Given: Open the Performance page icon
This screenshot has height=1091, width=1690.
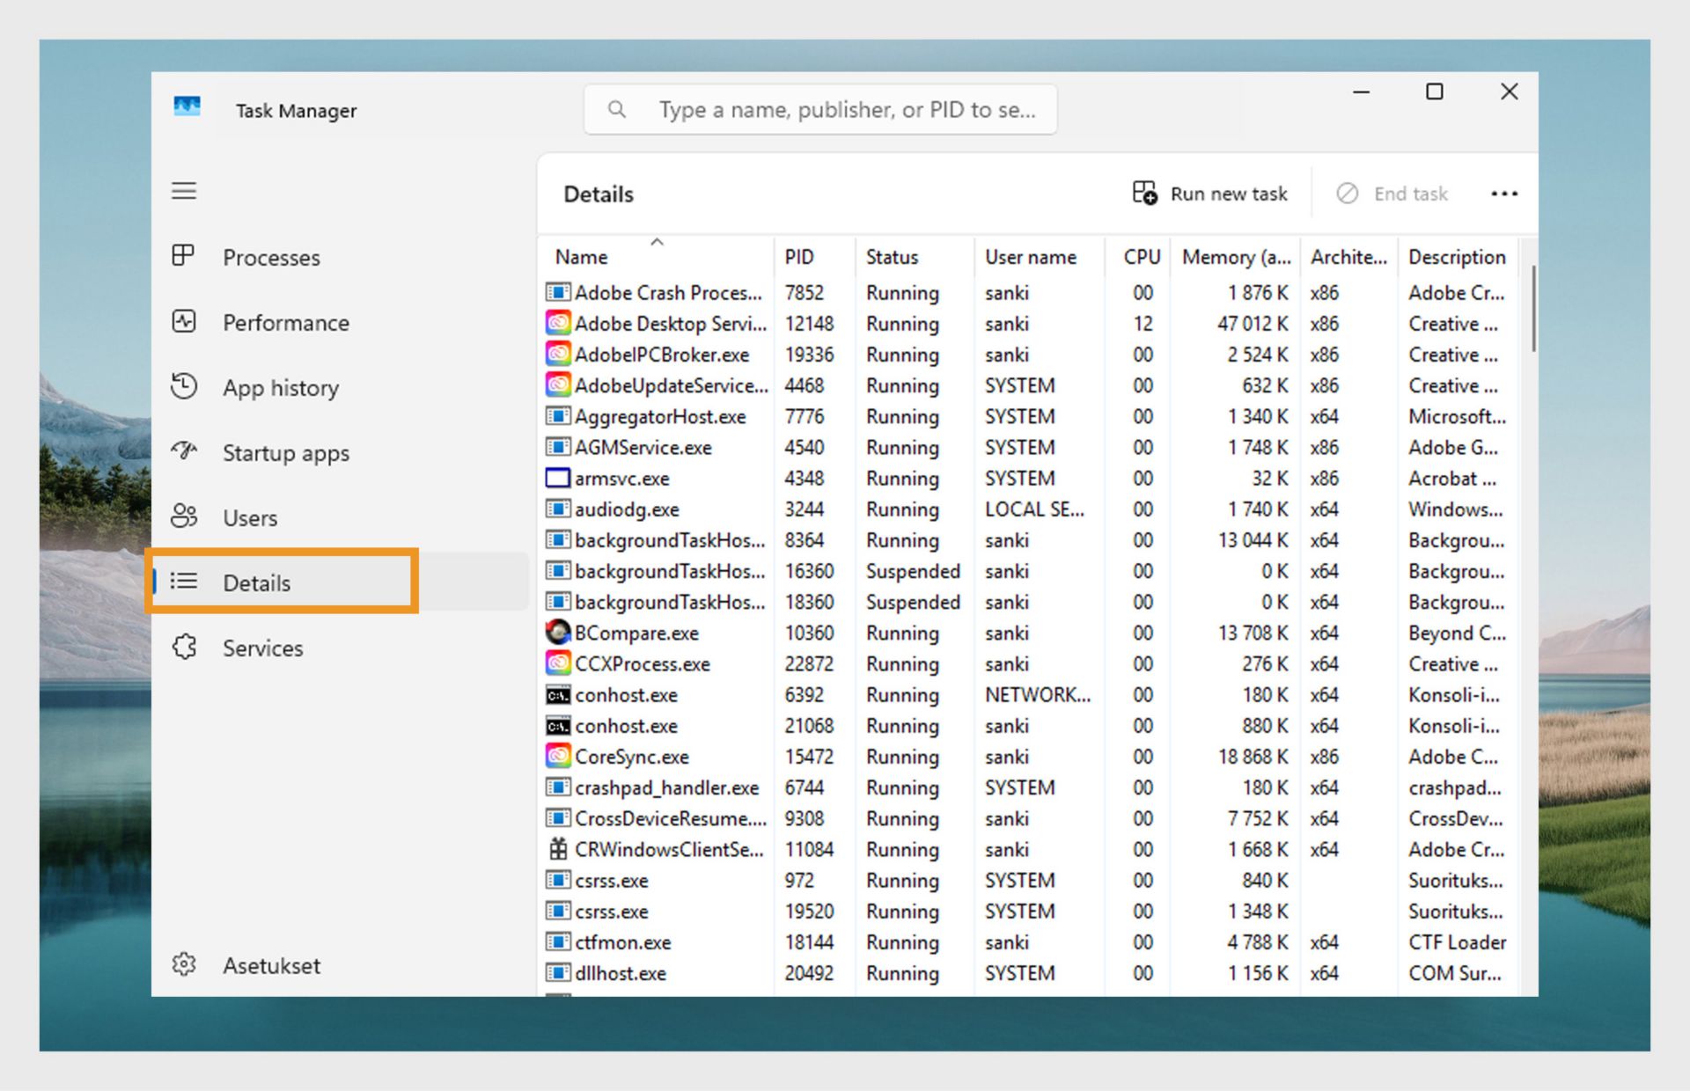Looking at the screenshot, I should (x=183, y=321).
